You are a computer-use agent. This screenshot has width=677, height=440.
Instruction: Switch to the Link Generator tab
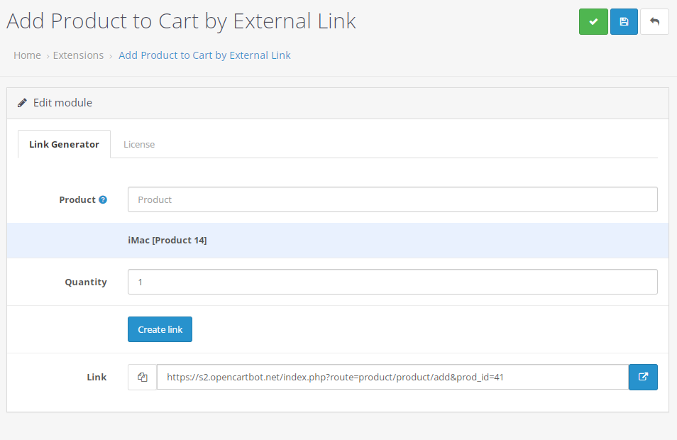click(64, 144)
